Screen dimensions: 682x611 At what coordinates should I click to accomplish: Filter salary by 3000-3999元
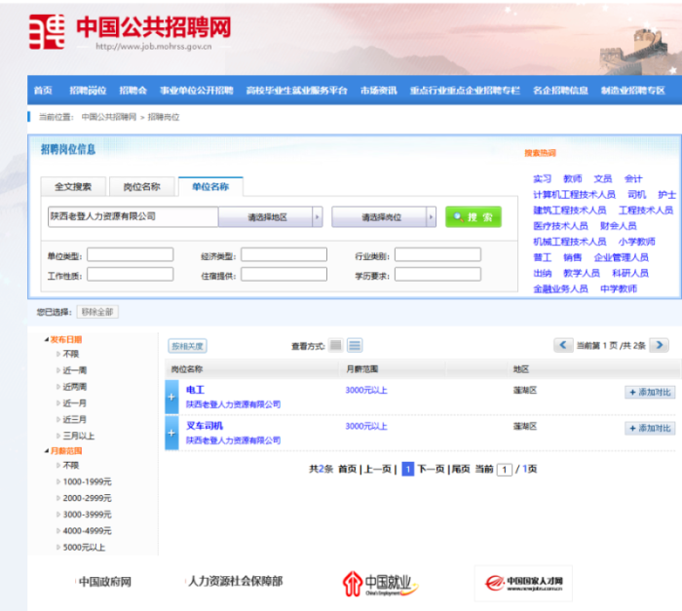coord(87,515)
